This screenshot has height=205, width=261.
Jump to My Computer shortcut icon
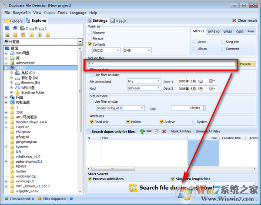click(x=15, y=28)
